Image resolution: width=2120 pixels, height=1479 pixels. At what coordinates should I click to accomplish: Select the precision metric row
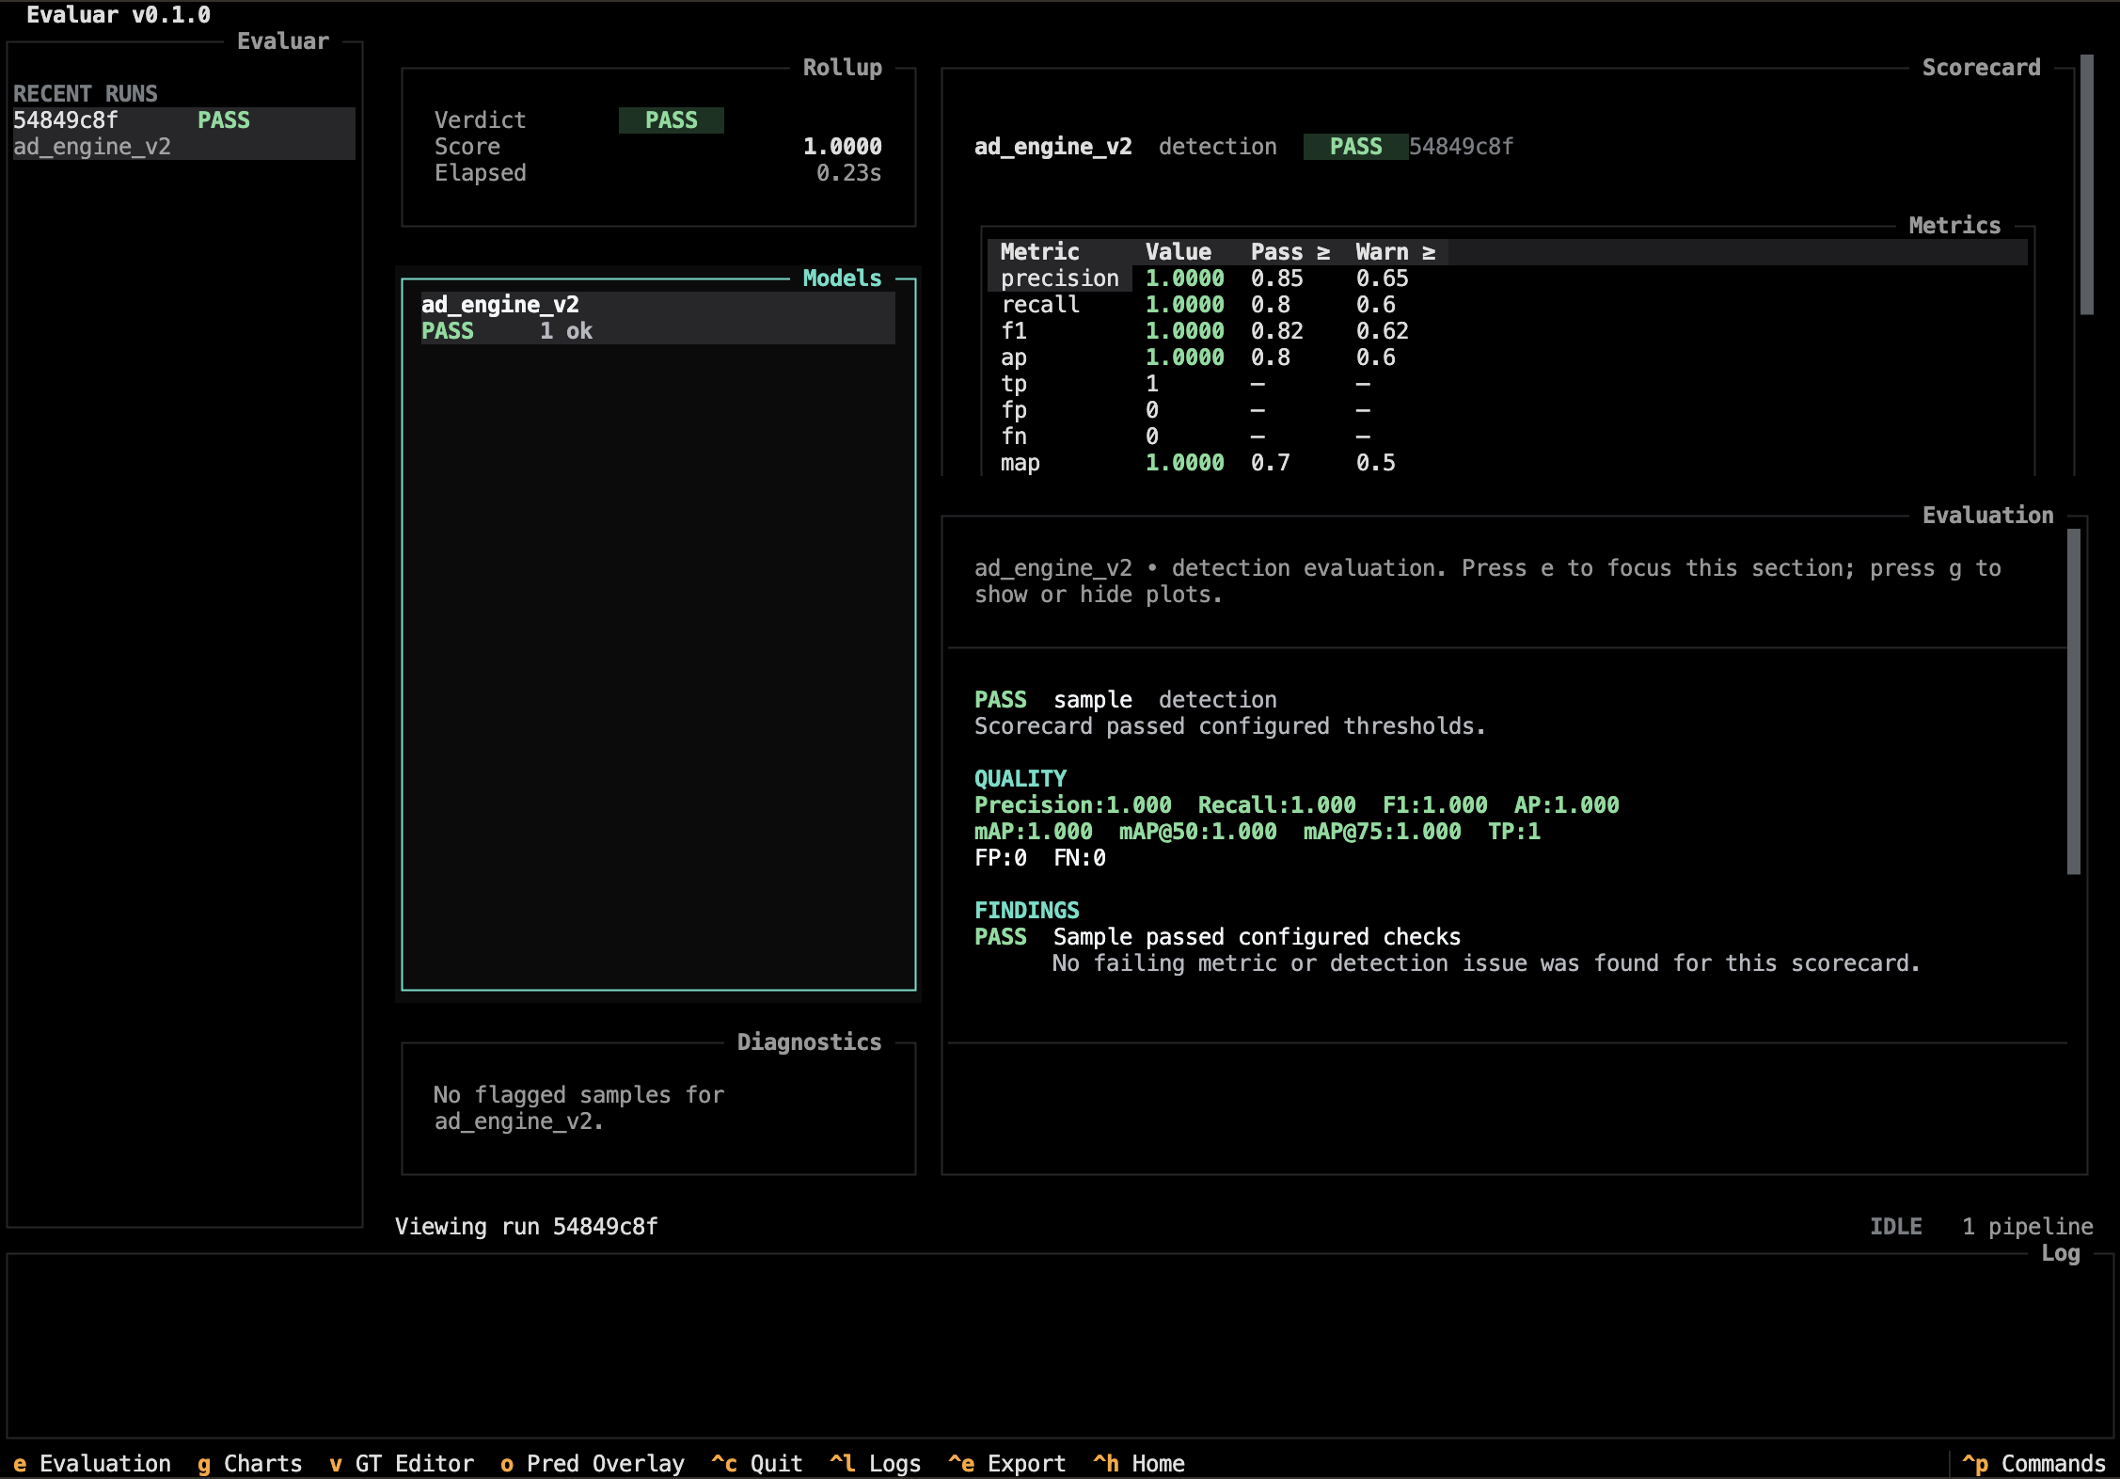(1507, 278)
